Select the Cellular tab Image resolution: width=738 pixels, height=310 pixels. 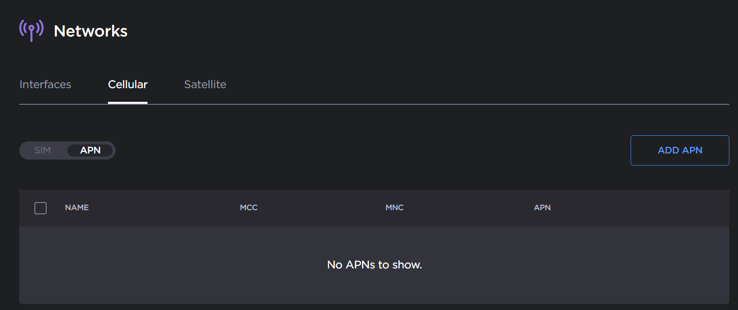click(128, 85)
